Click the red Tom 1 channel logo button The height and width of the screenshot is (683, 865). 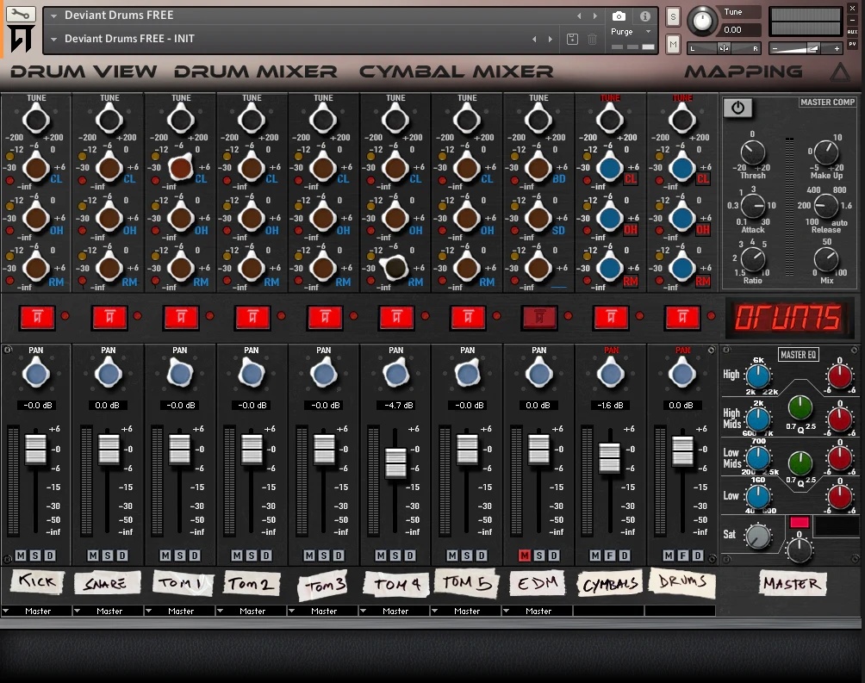pyautogui.click(x=181, y=317)
